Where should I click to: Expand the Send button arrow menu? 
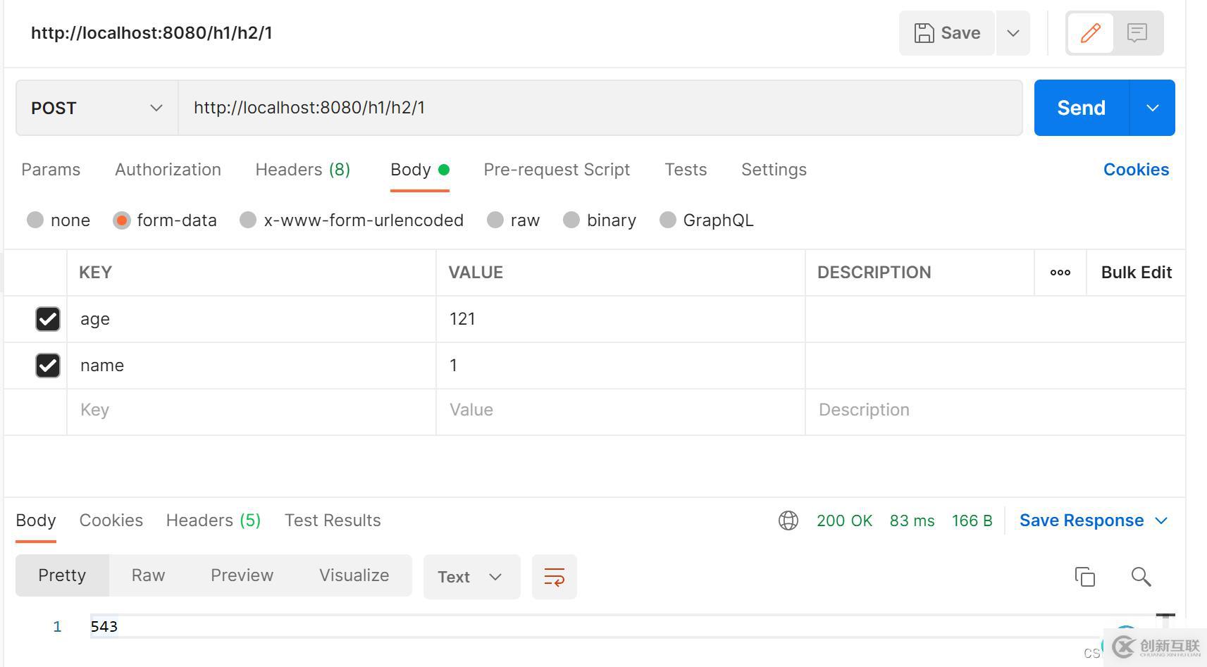pos(1153,108)
